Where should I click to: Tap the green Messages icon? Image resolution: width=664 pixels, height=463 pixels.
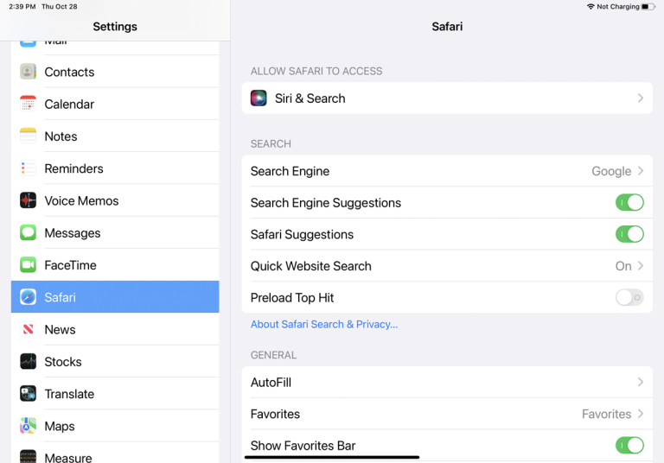[x=29, y=233]
